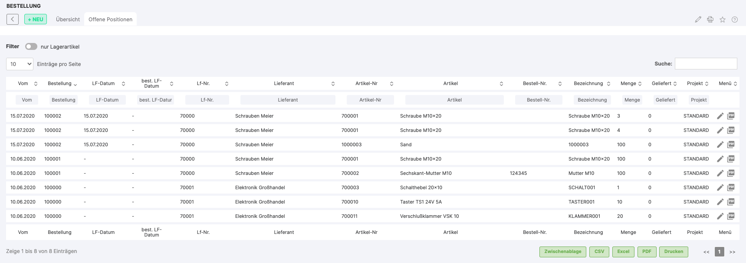746x263 pixels.
Task: Export table using the Excel button
Action: click(623, 252)
